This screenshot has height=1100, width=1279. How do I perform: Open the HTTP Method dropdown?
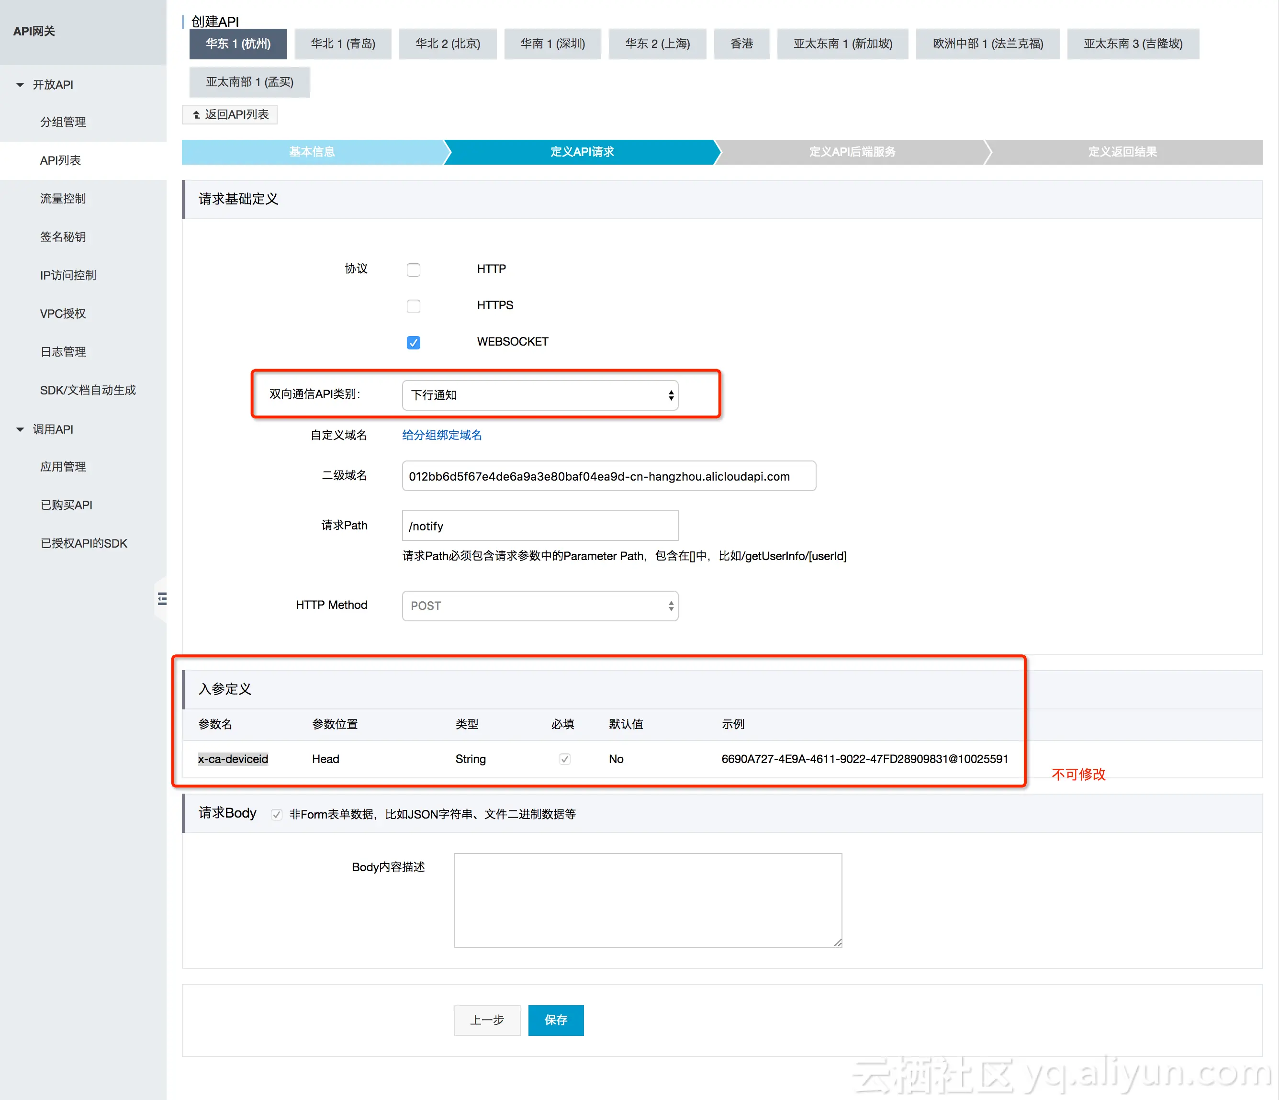click(x=539, y=606)
